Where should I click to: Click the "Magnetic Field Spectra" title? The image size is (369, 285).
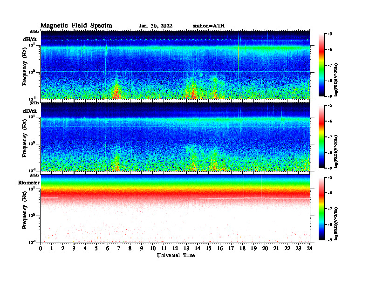pyautogui.click(x=76, y=26)
